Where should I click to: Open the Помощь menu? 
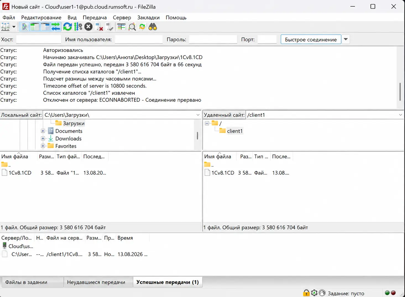[176, 17]
